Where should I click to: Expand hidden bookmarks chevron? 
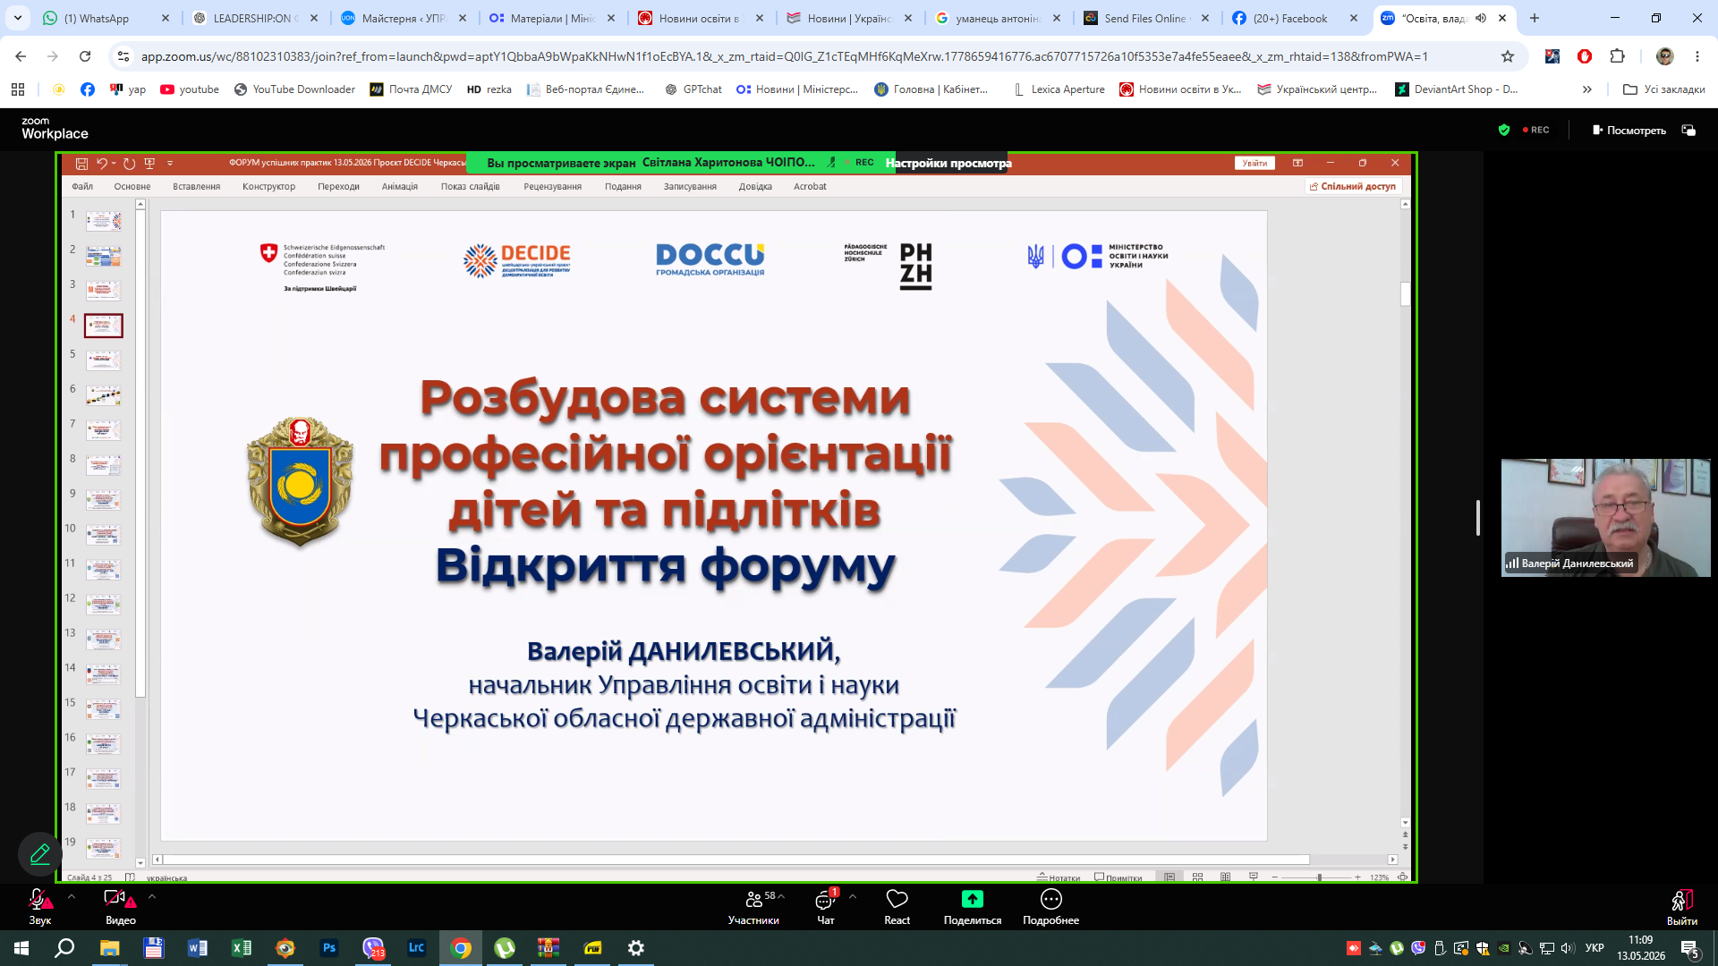coord(1586,89)
